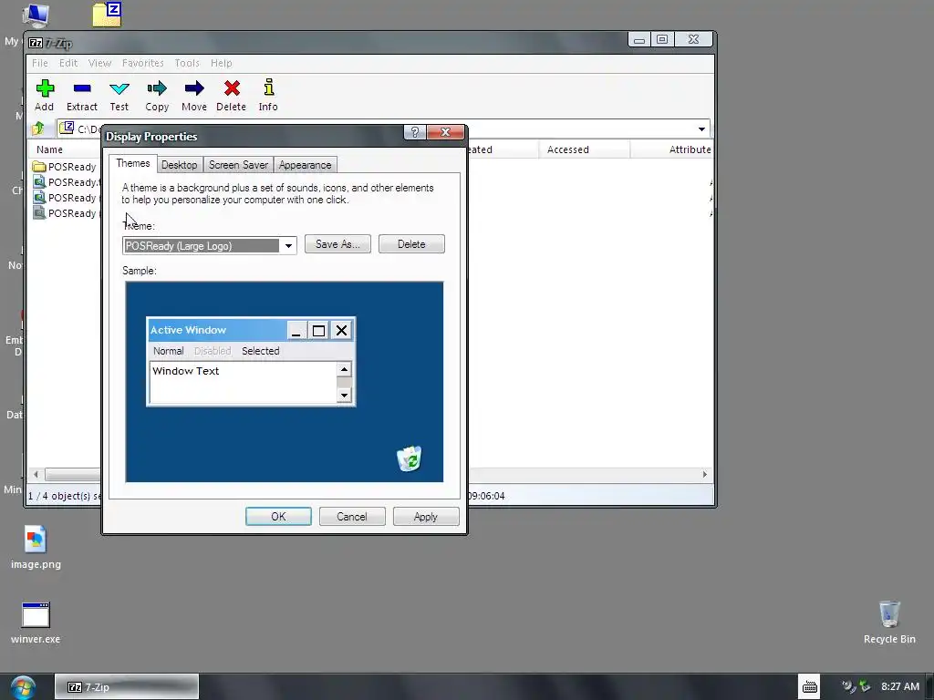This screenshot has height=700, width=934.
Task: Select the POSReady folder icon in 7-Zip list
Action: pyautogui.click(x=39, y=167)
